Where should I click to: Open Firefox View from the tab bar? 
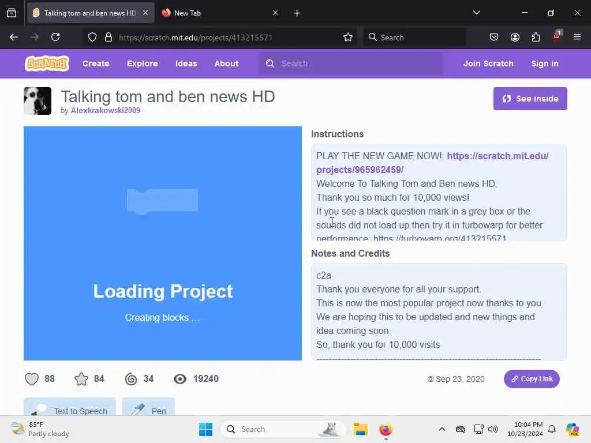(x=12, y=13)
